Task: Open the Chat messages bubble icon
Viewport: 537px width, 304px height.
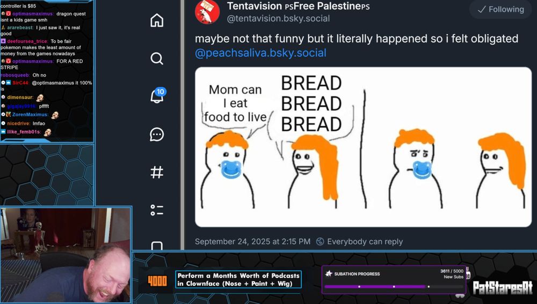Action: point(157,135)
